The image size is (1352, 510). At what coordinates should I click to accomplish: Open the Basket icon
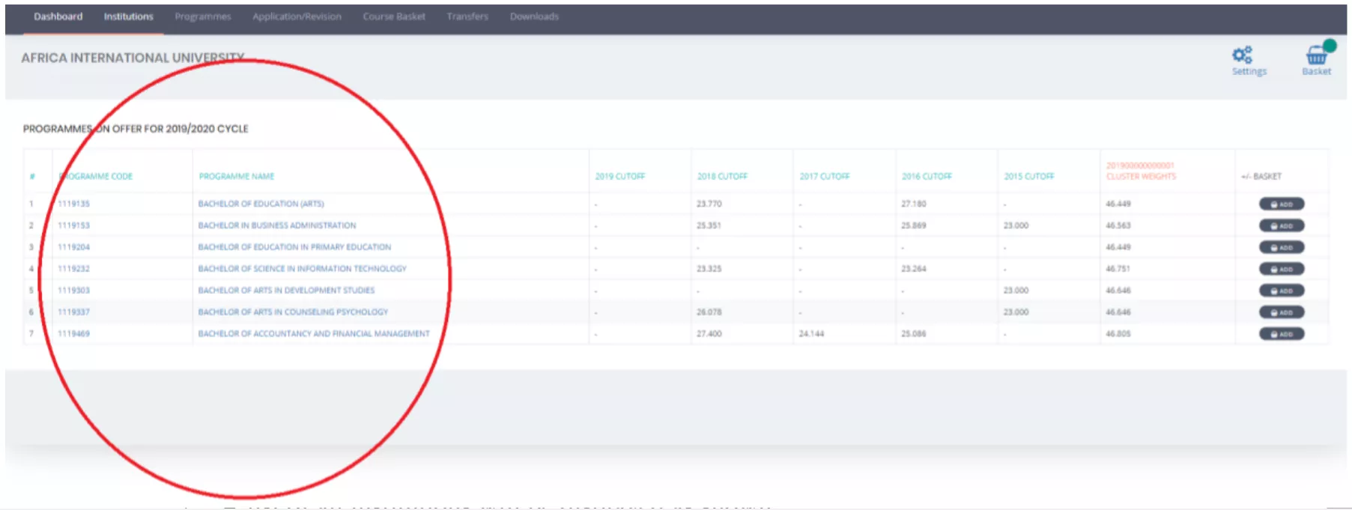coord(1316,56)
